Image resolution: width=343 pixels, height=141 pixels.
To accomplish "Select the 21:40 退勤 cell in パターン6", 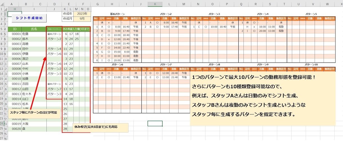I will [126, 77].
